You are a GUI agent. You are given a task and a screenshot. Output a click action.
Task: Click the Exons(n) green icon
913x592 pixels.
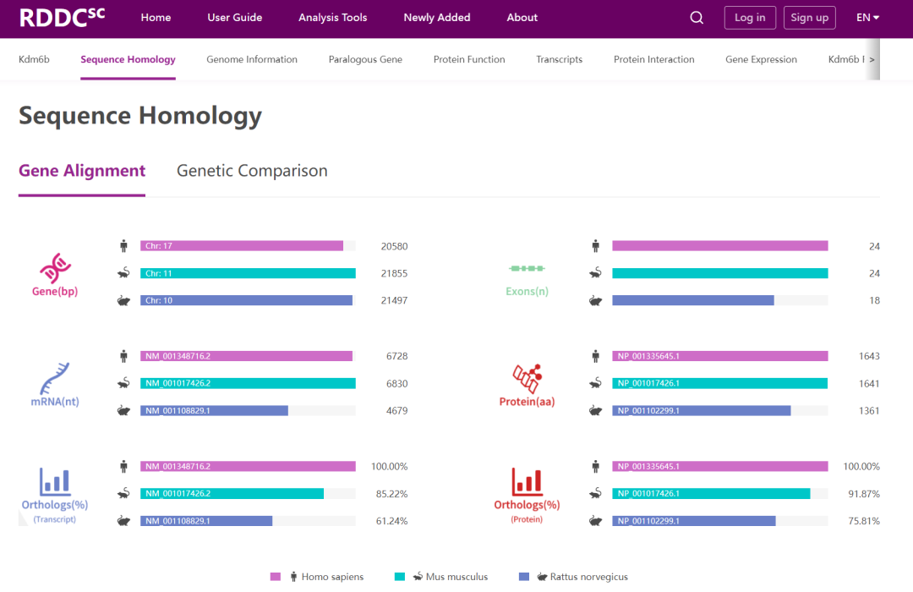click(527, 268)
